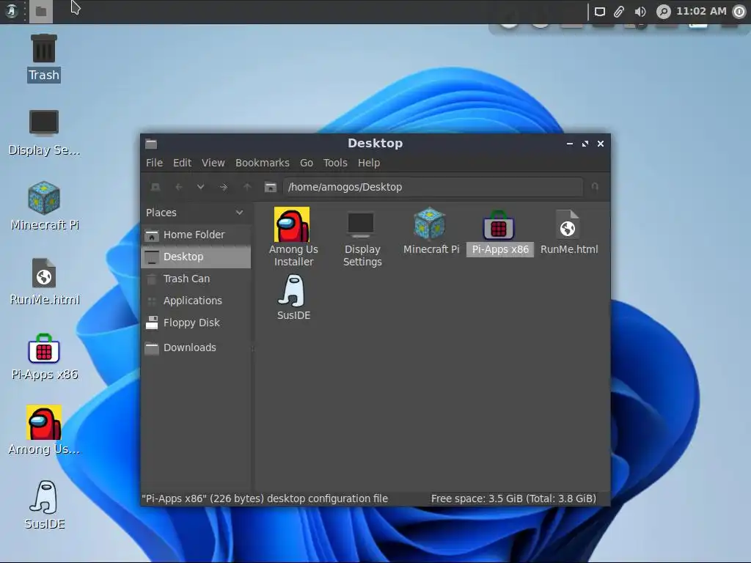Reload the current folder
The height and width of the screenshot is (563, 751).
(x=594, y=187)
